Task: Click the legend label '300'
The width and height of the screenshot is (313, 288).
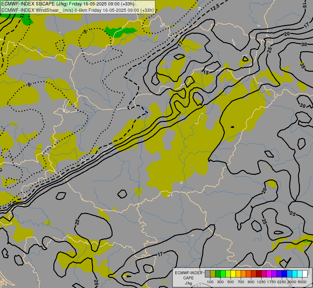Action: click(x=220, y=282)
